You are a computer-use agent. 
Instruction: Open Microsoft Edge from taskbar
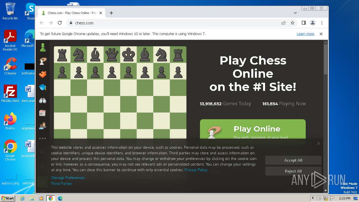tap(60, 198)
